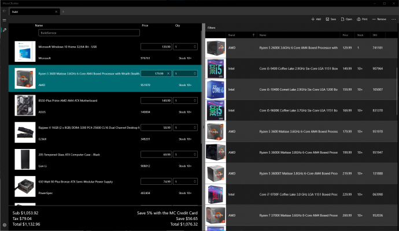Screen dimensions: 399x231
Task: Select the G.Skill Ripjaws memory thumbnail
Action: (25, 132)
